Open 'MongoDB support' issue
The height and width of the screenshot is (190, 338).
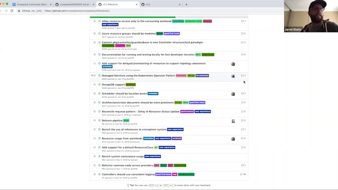(x=113, y=84)
